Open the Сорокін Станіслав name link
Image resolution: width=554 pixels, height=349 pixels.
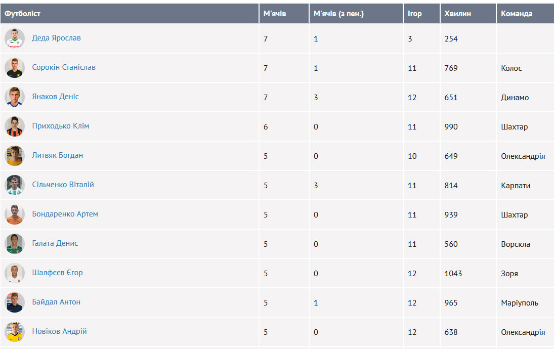(64, 67)
